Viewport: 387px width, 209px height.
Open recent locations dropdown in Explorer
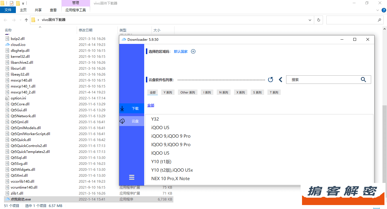(x=20, y=20)
